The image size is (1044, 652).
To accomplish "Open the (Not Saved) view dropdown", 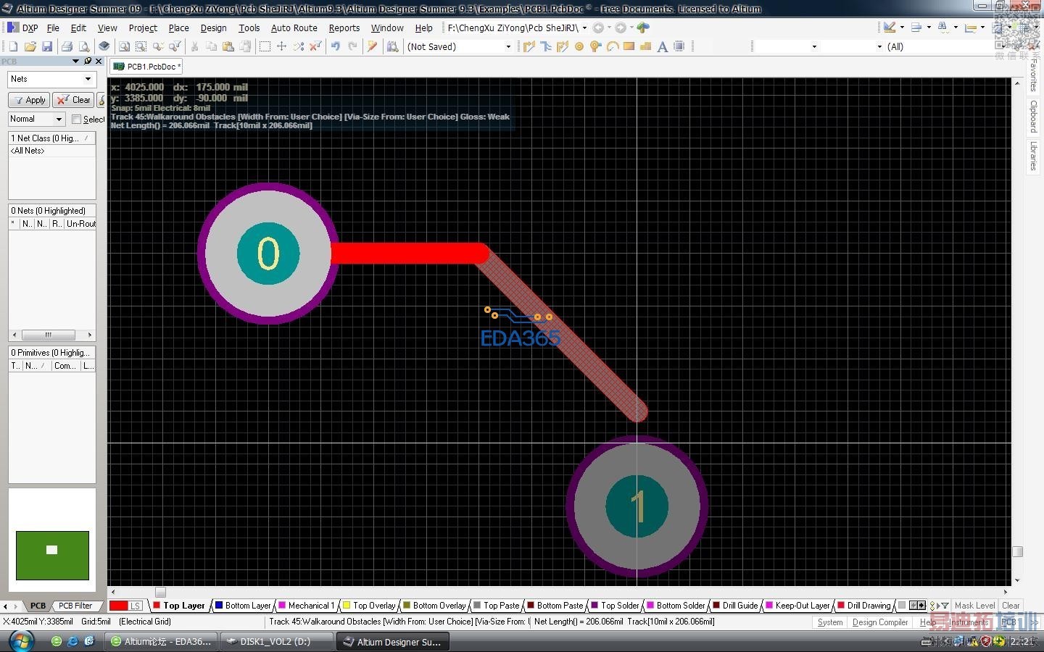I will click(x=507, y=46).
